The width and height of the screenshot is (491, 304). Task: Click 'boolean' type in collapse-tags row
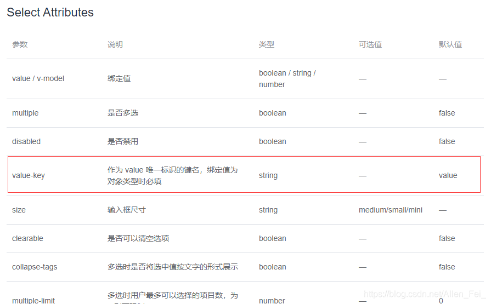[273, 267]
